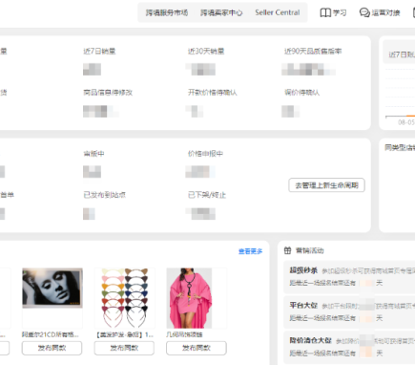Open the pink dress product thumbnail
415x365 pixels.
[x=197, y=298]
